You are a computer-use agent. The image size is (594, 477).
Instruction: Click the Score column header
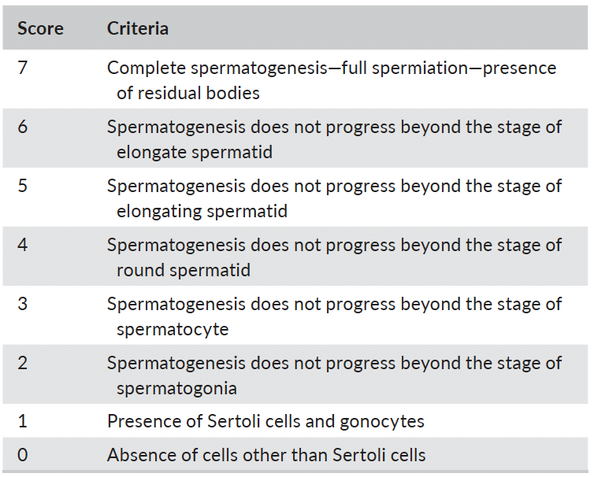click(x=41, y=29)
